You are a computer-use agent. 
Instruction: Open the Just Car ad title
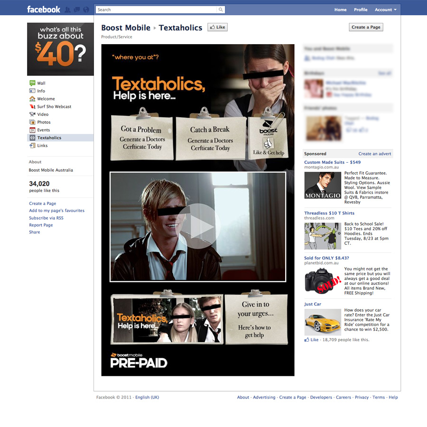(313, 304)
